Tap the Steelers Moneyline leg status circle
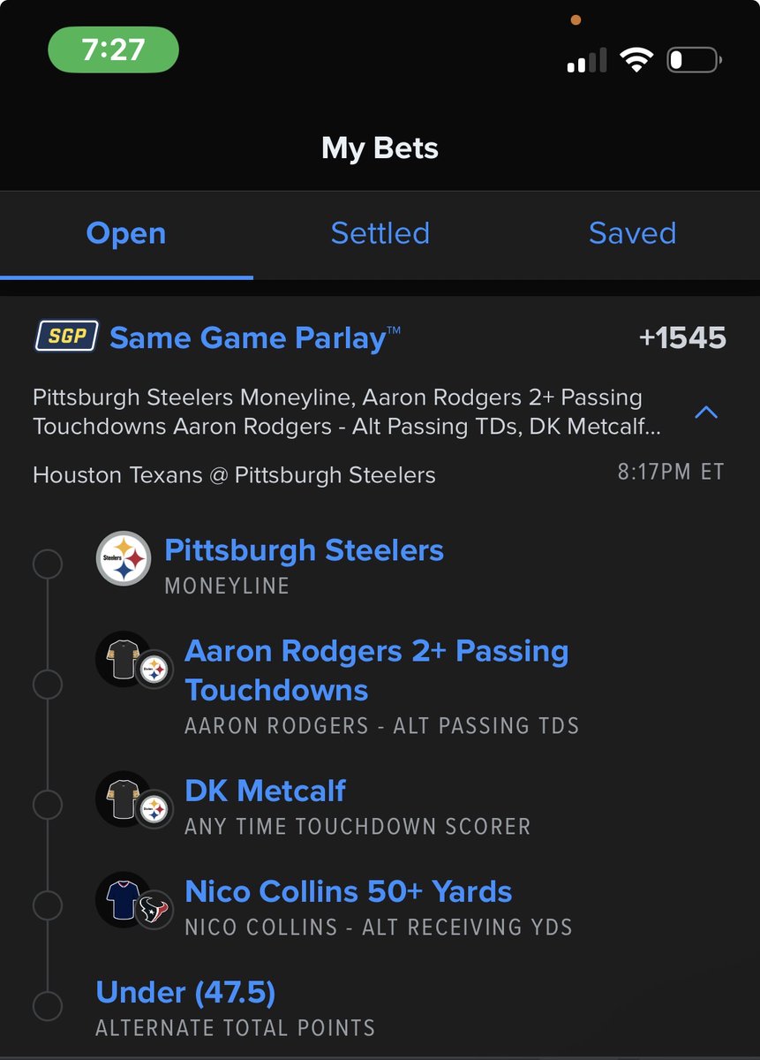Viewport: 760px width, 1060px height. [x=48, y=564]
